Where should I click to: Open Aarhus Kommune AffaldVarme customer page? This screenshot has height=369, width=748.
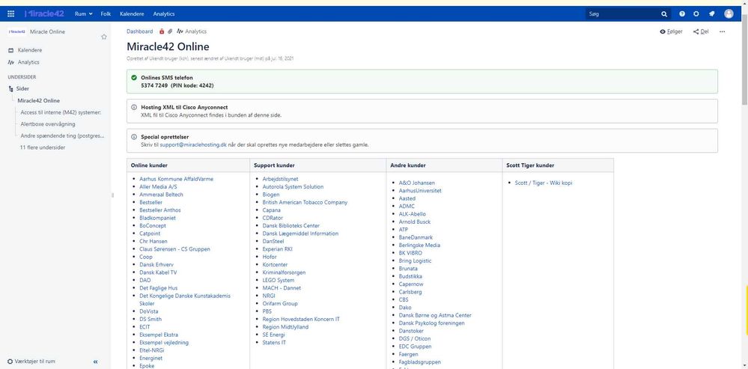pos(176,179)
